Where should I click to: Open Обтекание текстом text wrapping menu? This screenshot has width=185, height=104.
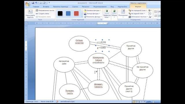(138, 17)
